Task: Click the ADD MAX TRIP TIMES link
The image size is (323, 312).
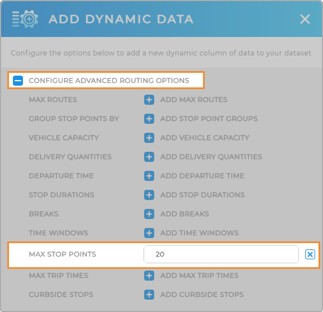Action: click(x=200, y=276)
